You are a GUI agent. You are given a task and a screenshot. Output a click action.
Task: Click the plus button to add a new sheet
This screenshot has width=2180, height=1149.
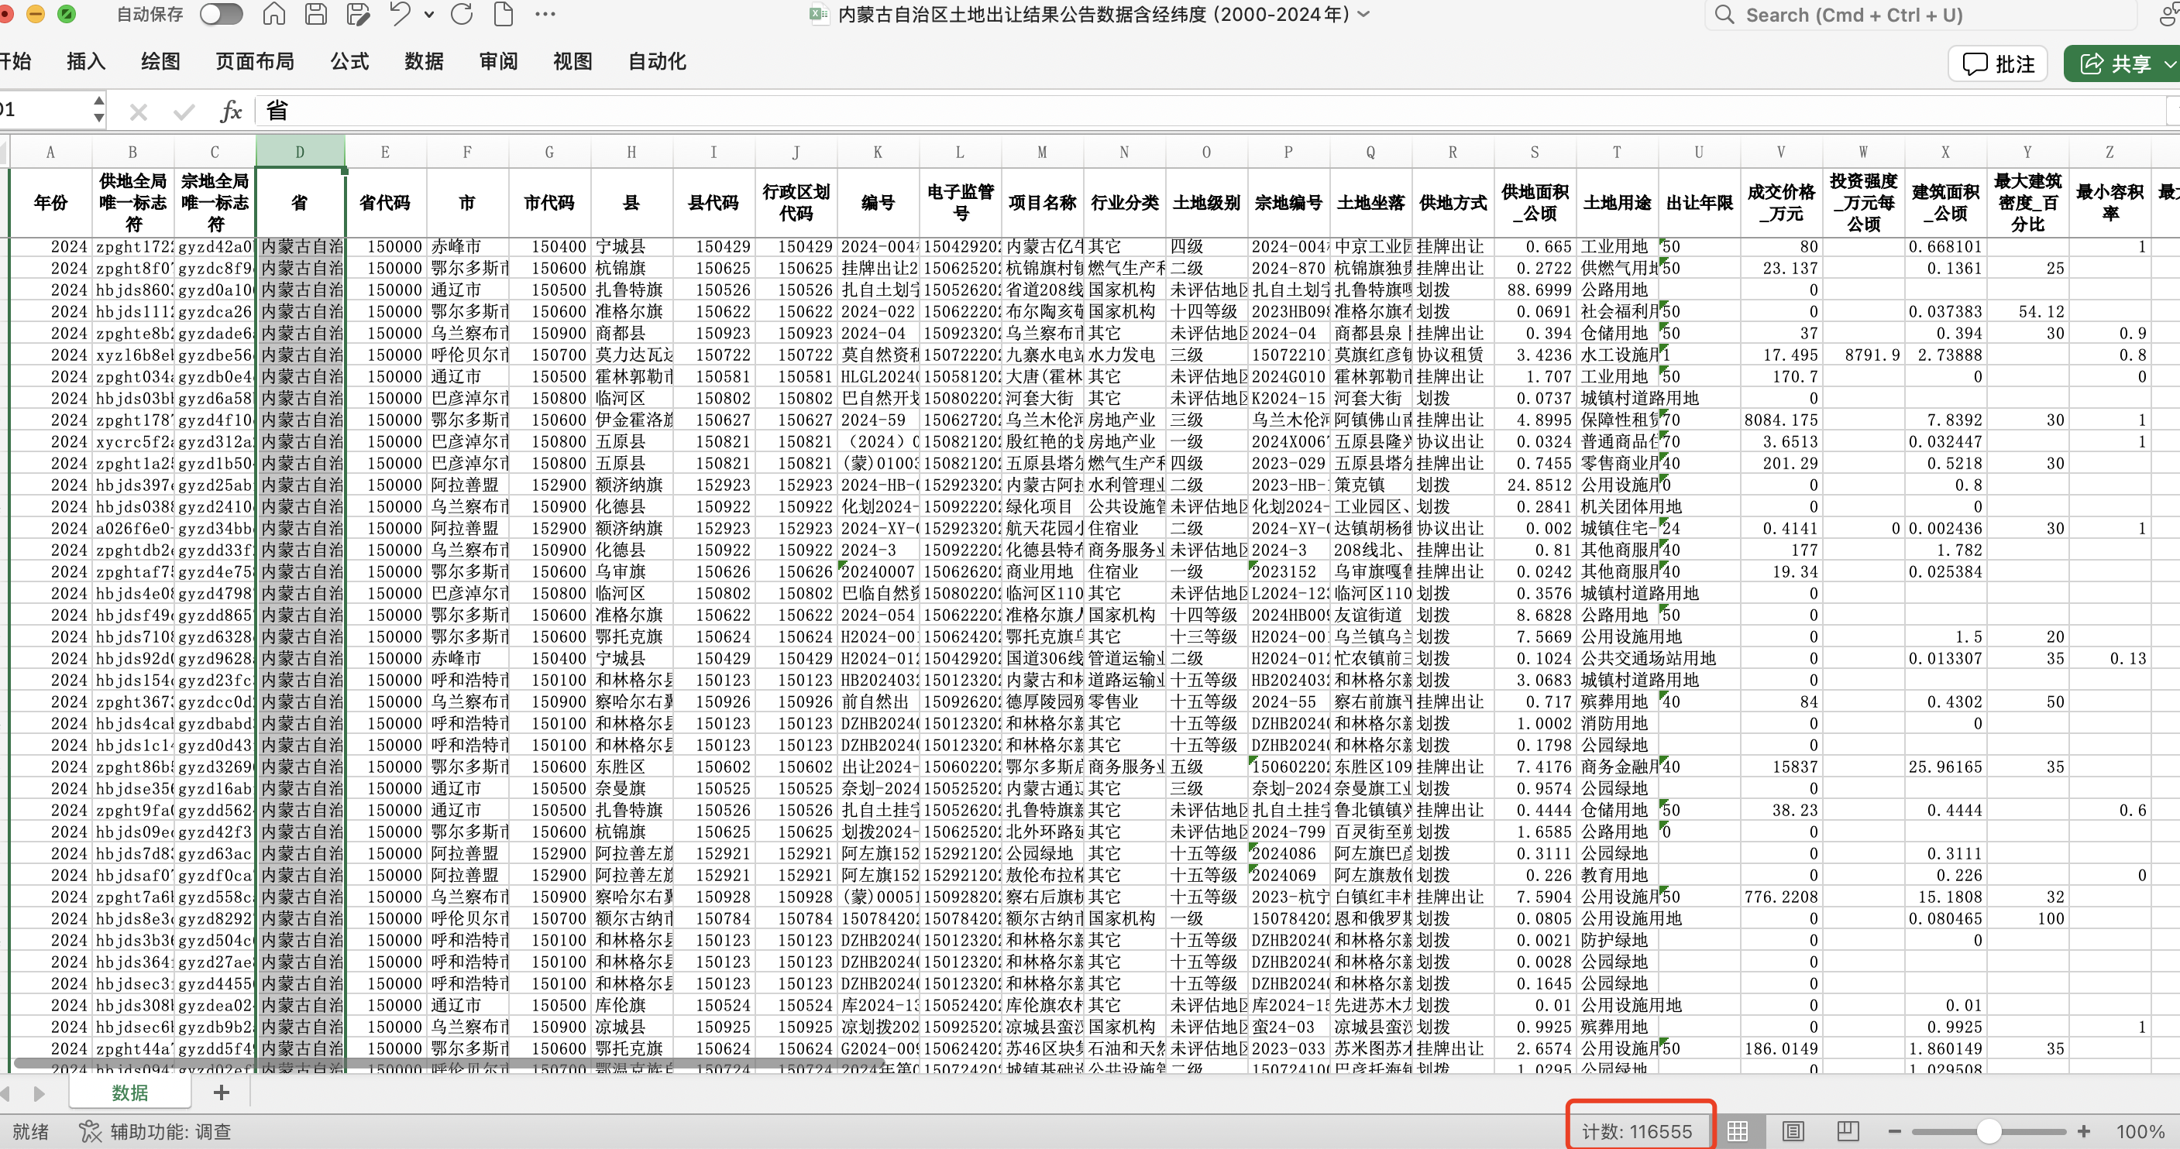tap(222, 1092)
